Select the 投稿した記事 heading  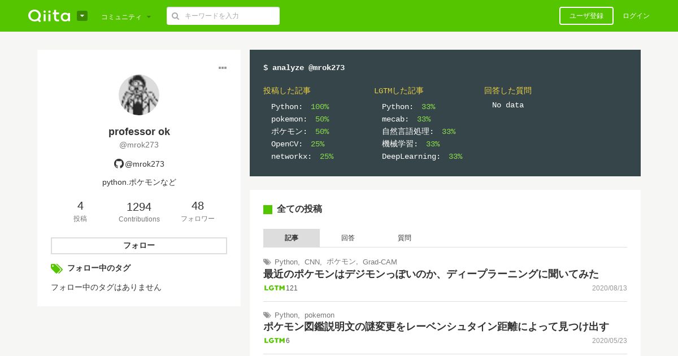(287, 91)
